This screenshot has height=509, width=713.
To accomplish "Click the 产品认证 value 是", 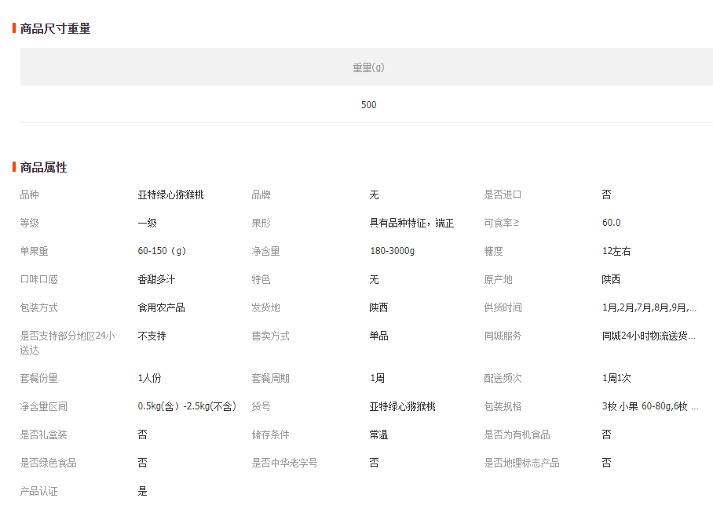I will tap(142, 491).
